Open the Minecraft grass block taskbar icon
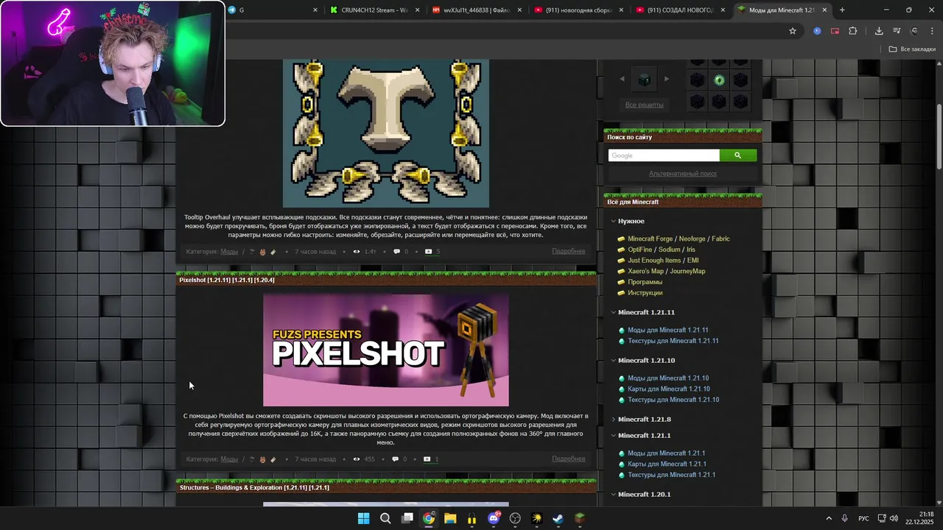This screenshot has height=530, width=943. click(x=580, y=518)
